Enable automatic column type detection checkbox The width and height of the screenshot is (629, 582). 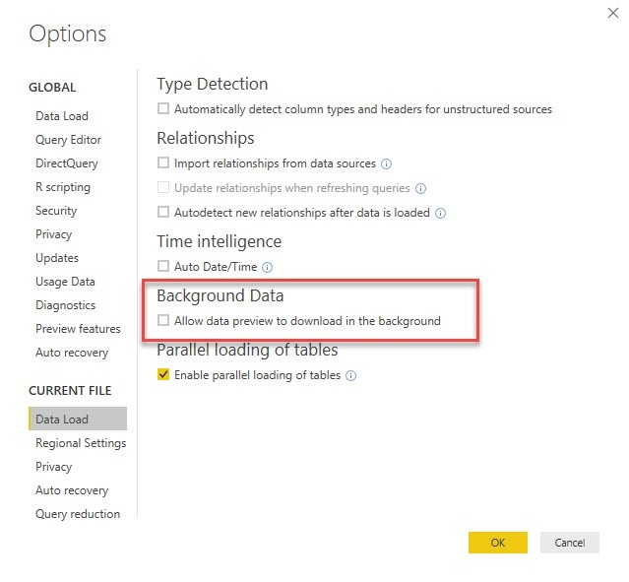point(163,108)
